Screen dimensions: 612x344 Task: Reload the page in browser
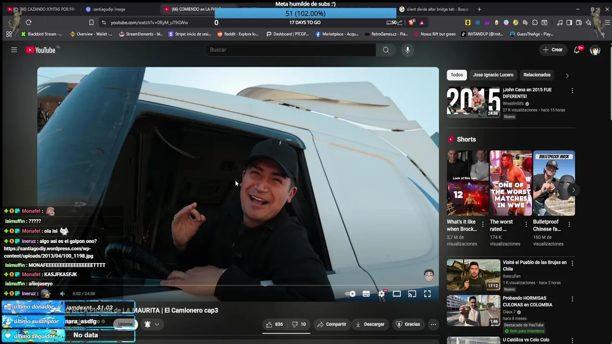pos(29,22)
